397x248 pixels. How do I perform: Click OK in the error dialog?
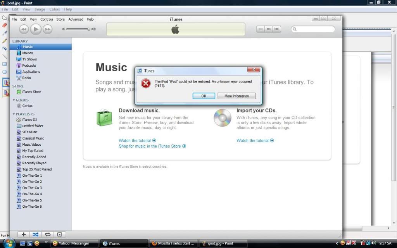click(x=204, y=96)
